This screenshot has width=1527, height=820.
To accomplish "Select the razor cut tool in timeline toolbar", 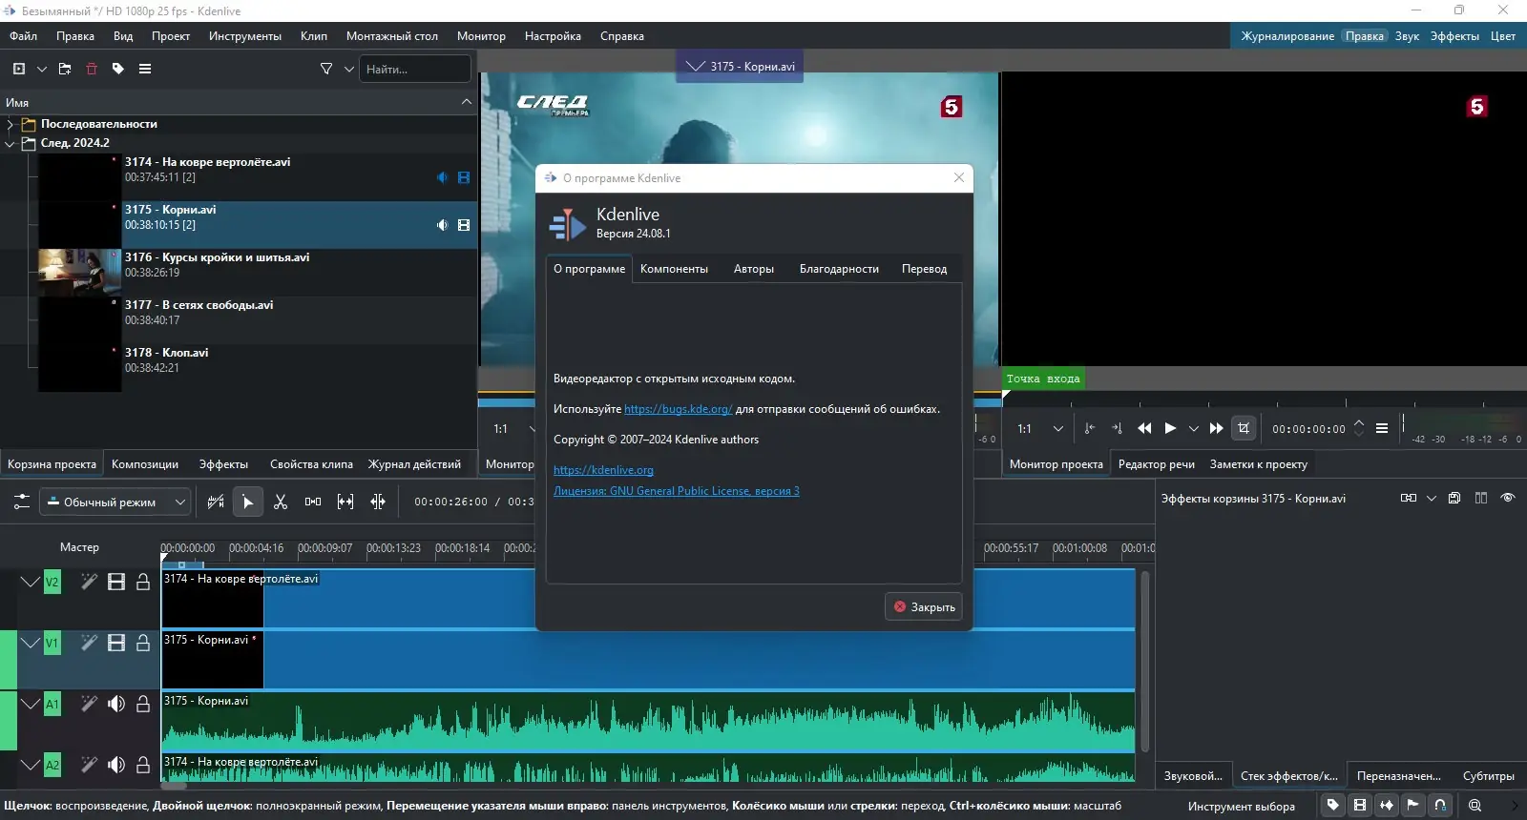I will click(281, 502).
